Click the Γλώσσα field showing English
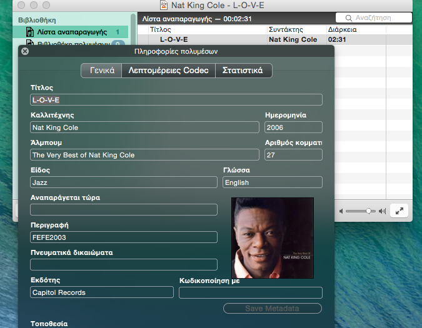This screenshot has height=328, width=422. point(273,182)
